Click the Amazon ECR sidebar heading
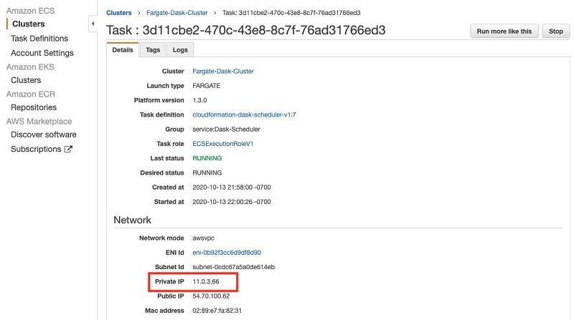574x320 pixels. coord(30,94)
